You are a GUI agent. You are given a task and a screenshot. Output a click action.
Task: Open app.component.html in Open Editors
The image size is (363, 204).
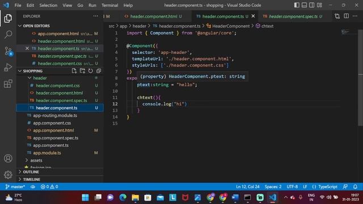(x=58, y=34)
